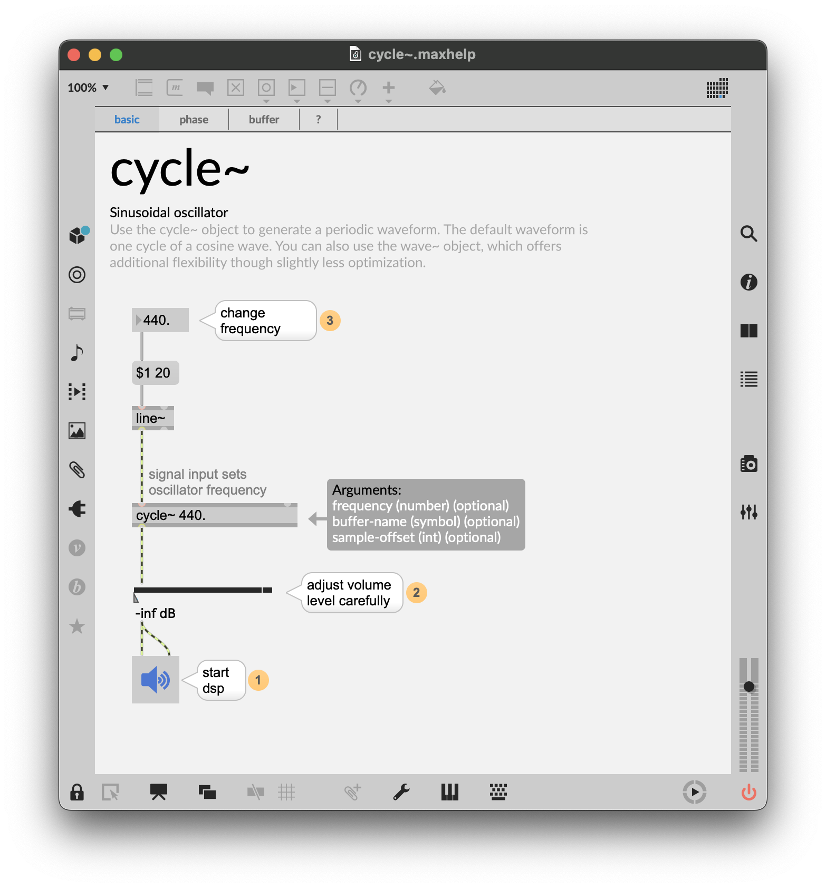Click the line~ object box
Viewport: 826px width, 888px height.
tap(153, 418)
